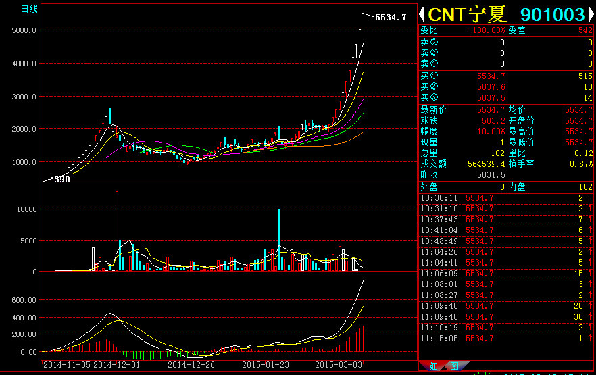Select the 10:31:10 tick row

tap(506, 209)
